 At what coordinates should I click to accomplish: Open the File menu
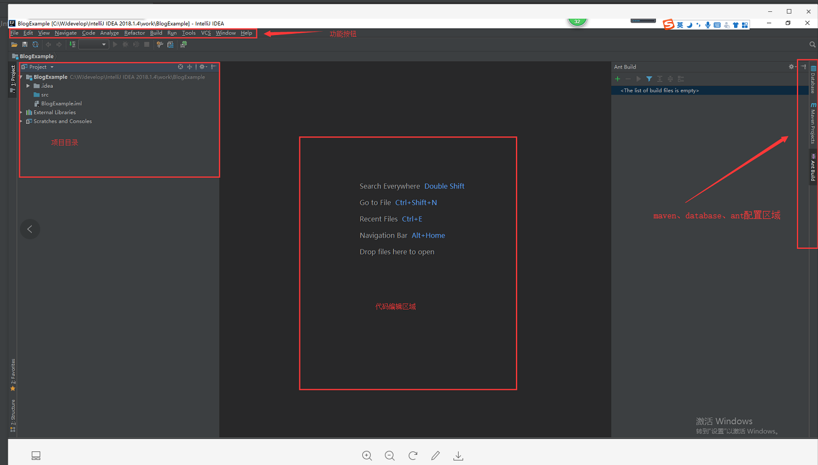coord(14,33)
